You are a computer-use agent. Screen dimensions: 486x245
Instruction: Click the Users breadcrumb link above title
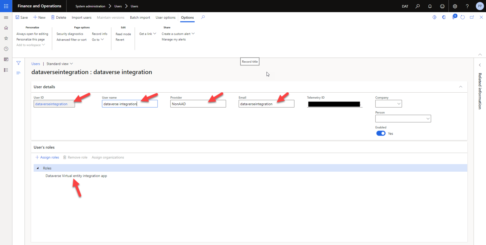tap(36, 64)
